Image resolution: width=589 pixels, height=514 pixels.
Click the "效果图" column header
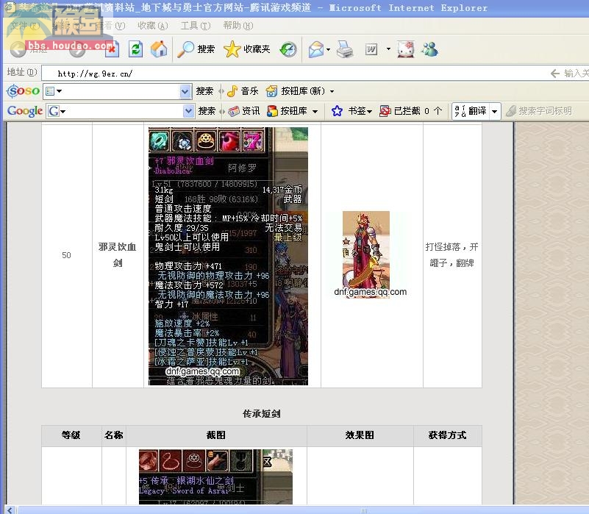tap(360, 435)
